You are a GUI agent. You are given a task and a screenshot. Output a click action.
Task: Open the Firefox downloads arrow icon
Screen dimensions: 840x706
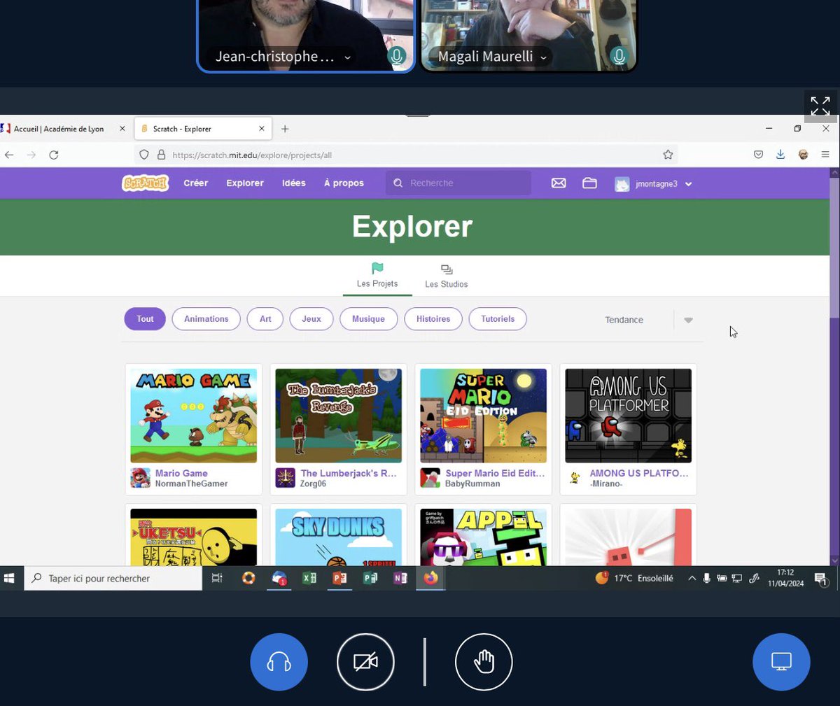(x=780, y=155)
